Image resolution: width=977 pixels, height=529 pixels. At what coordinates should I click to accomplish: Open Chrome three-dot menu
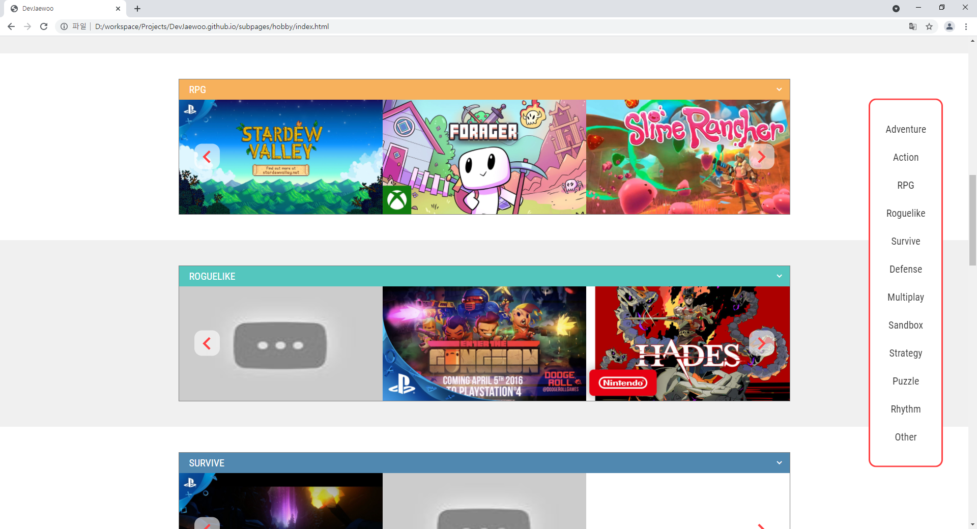click(966, 26)
